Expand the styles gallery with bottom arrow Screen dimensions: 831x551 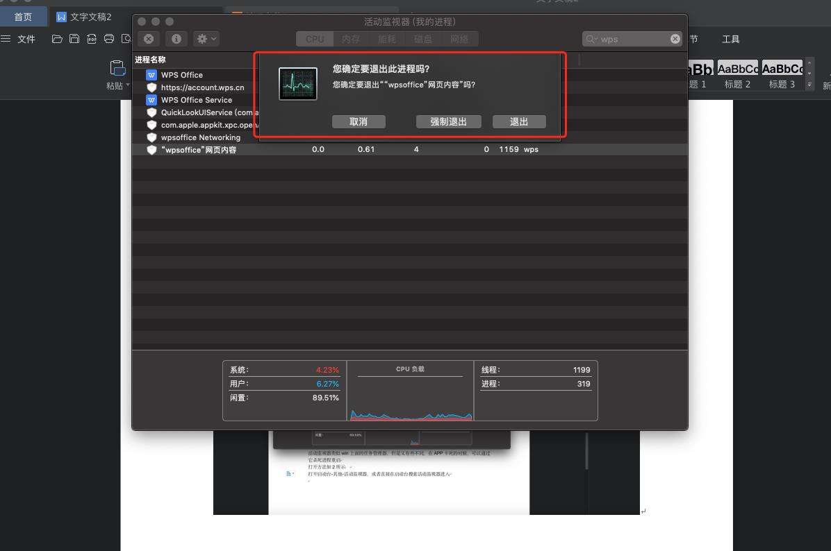click(809, 84)
